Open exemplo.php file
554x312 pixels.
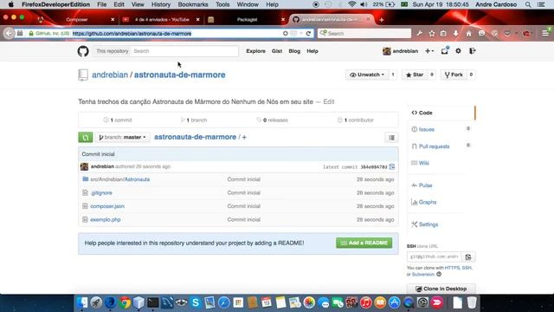tap(106, 219)
